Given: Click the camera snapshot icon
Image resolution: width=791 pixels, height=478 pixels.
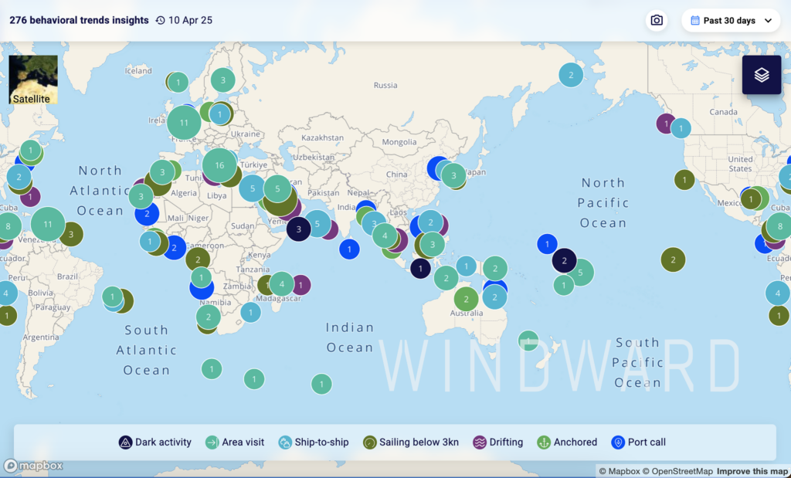Looking at the screenshot, I should click(x=657, y=21).
